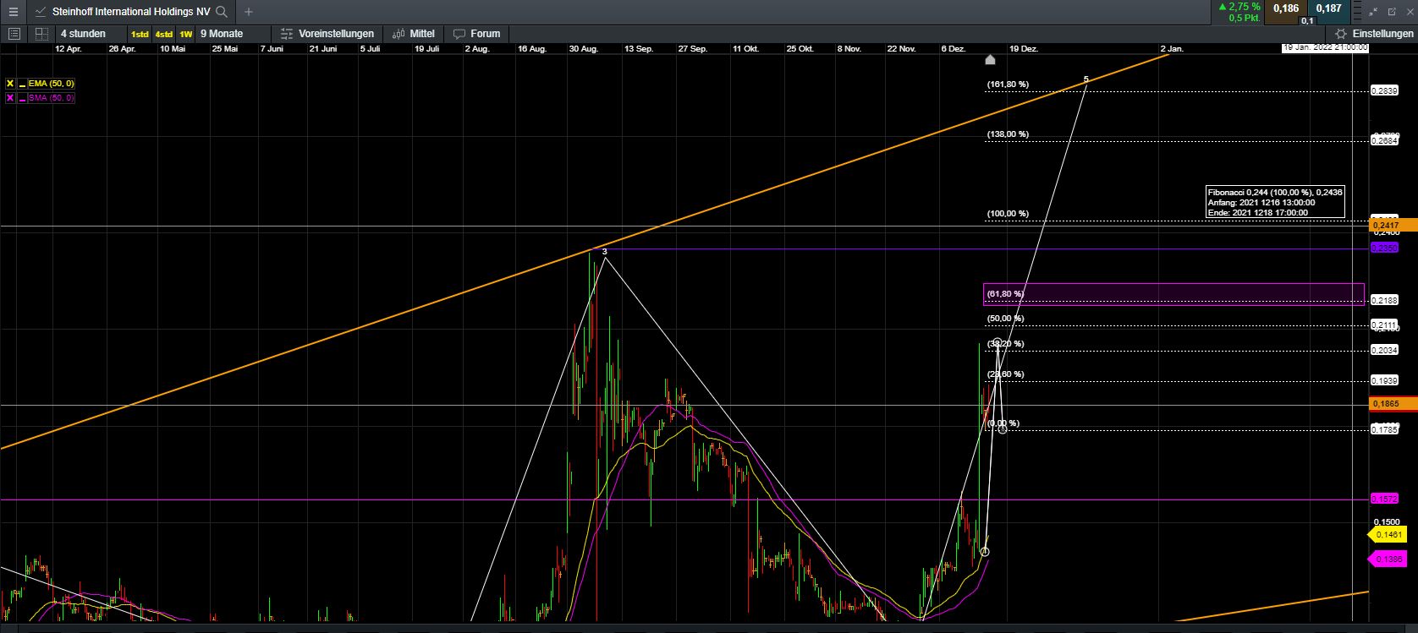Pop out chart into separate window
1418x633 pixels.
[x=1392, y=12]
